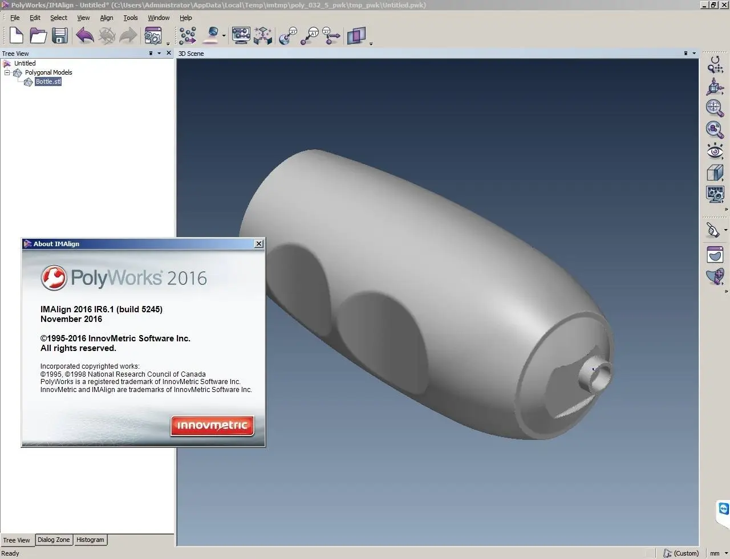
Task: Click the greyed-out globe icon between undo and redo
Action: coord(107,36)
